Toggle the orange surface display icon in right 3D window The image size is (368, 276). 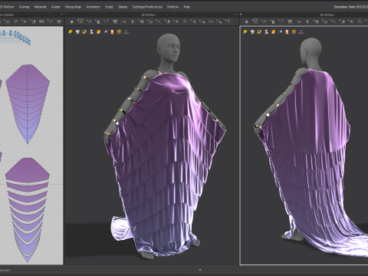point(273,31)
